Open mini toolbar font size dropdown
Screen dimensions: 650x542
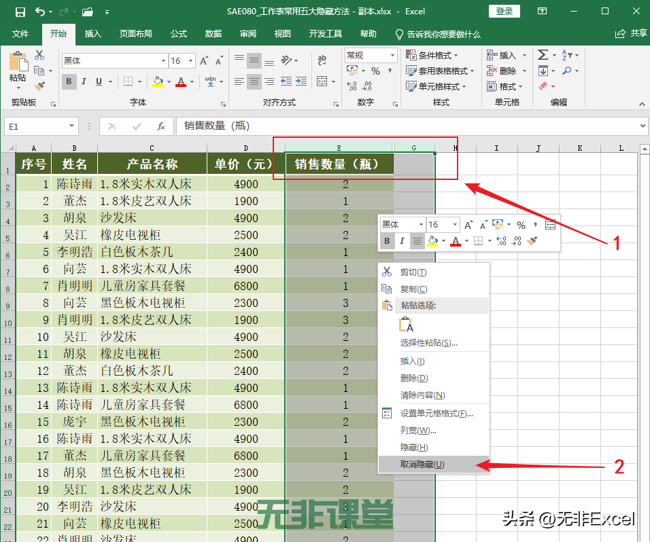[455, 225]
